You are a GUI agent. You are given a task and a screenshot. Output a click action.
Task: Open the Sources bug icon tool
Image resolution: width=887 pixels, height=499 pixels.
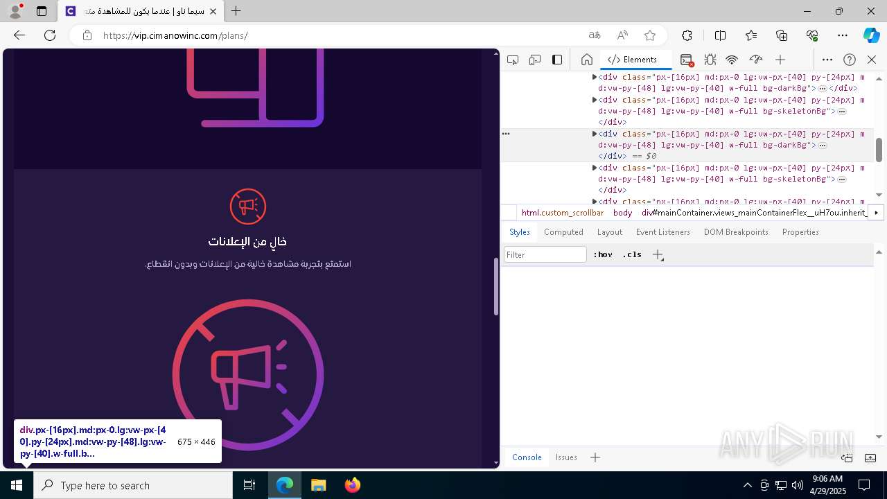(x=710, y=60)
